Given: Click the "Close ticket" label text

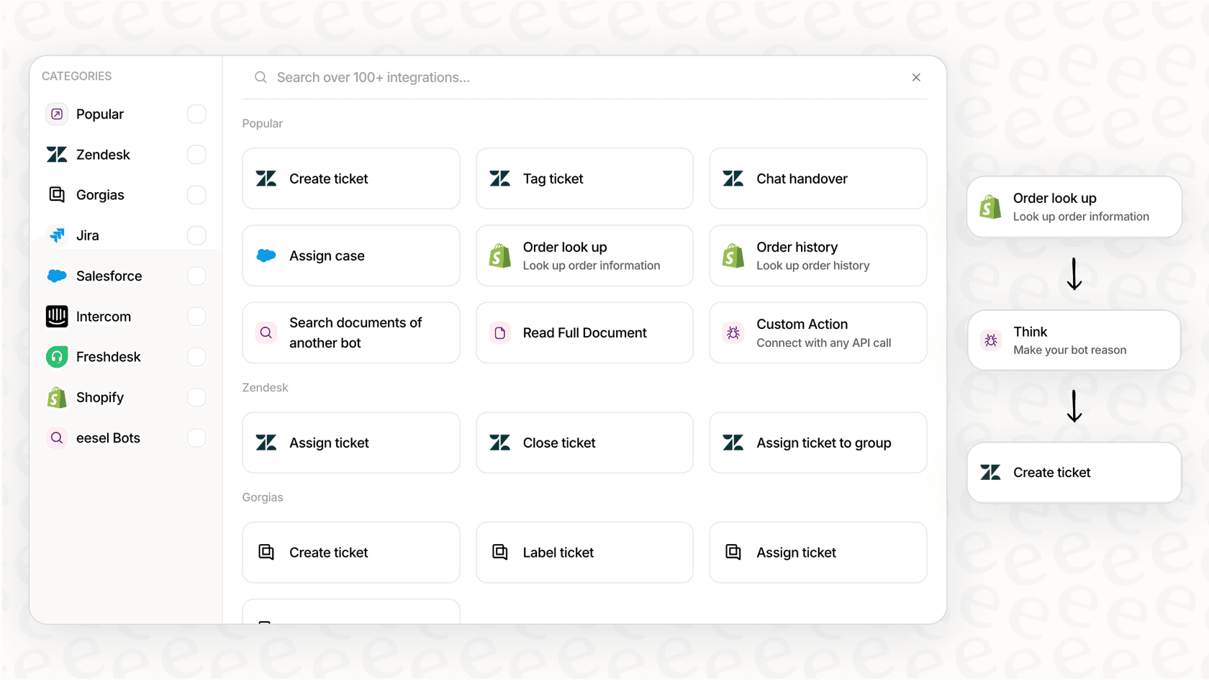Looking at the screenshot, I should pos(559,443).
